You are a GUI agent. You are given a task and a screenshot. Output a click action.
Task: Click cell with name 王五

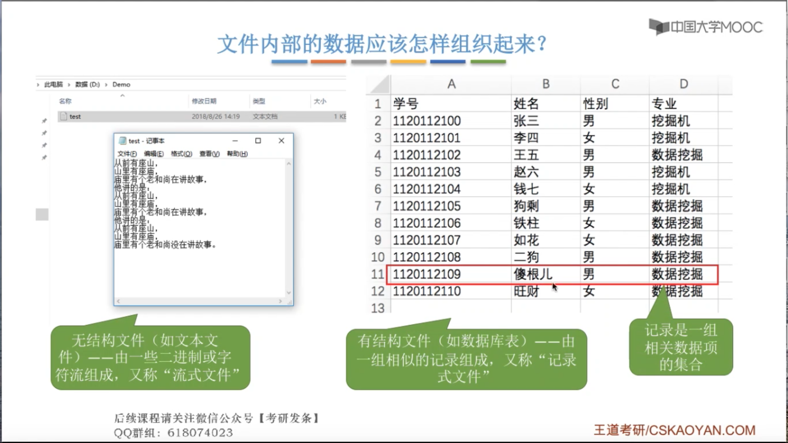[546, 155]
